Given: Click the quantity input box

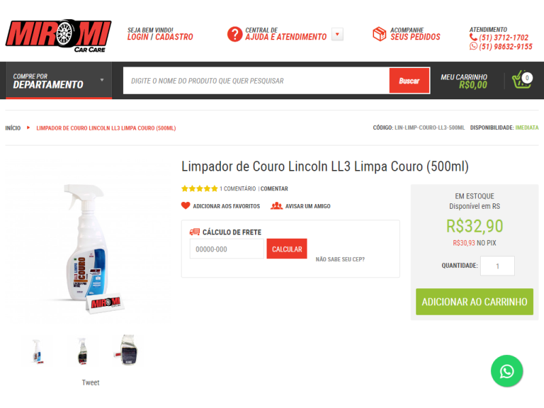Looking at the screenshot, I should coord(497,266).
